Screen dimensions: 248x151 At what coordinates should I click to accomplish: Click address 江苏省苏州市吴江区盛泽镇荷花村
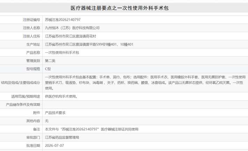(x=70, y=36)
